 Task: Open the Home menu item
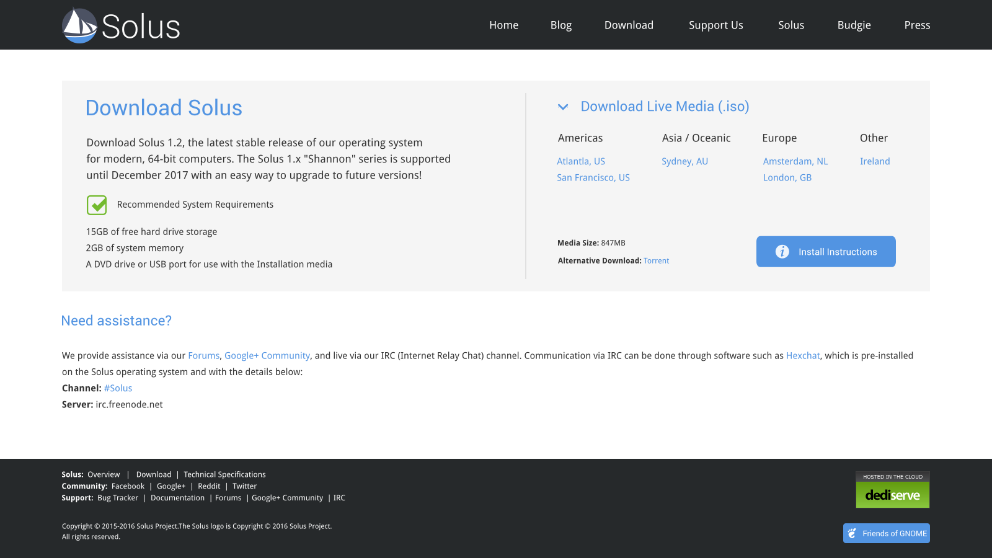tap(503, 25)
